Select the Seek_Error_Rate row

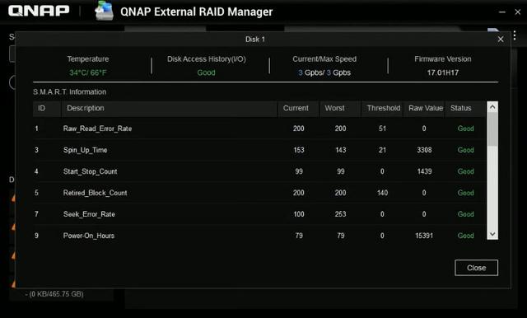coord(259,214)
